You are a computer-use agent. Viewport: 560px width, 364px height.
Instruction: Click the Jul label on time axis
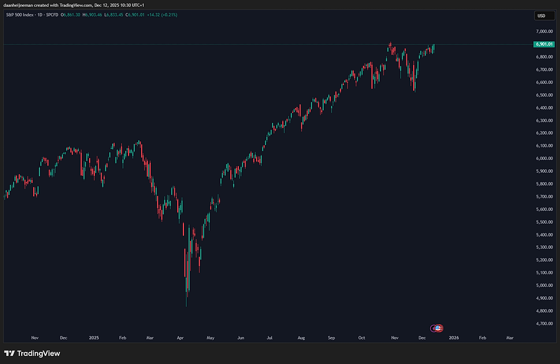[x=270, y=338]
